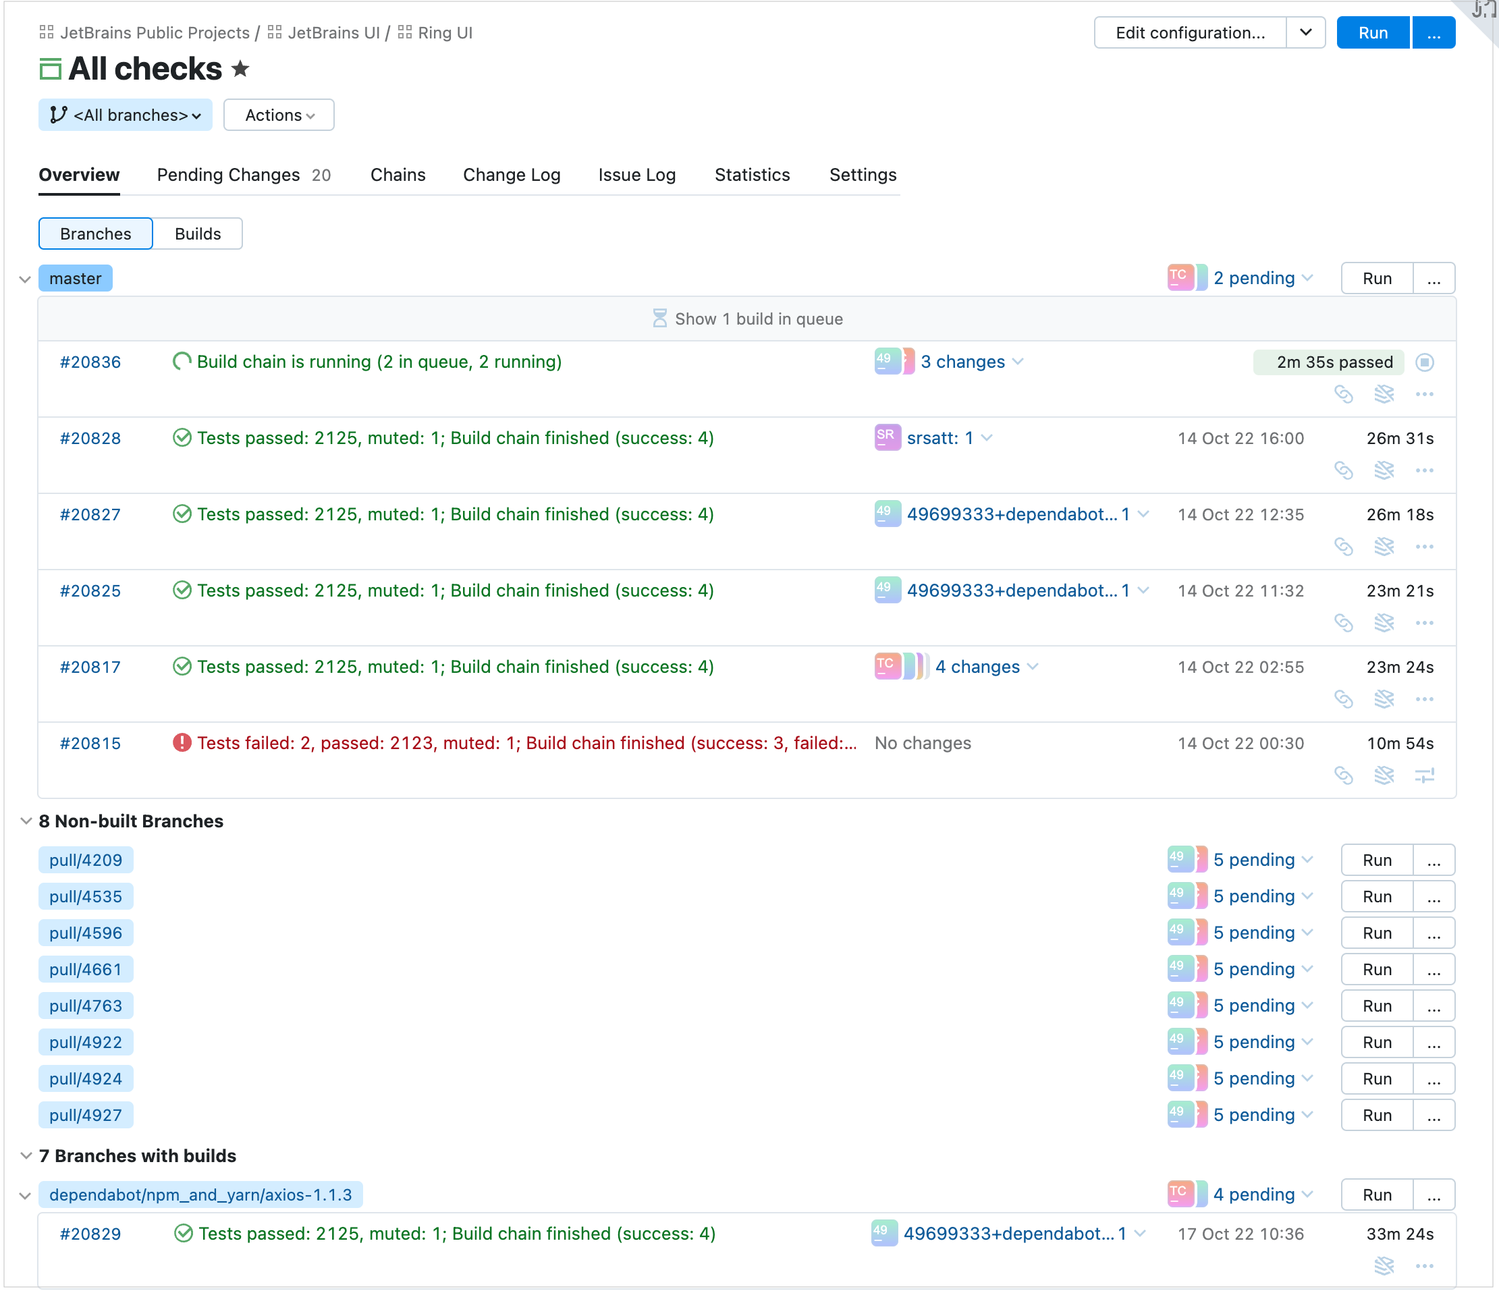Collapse the master branch section
The image size is (1499, 1291).
[x=24, y=279]
